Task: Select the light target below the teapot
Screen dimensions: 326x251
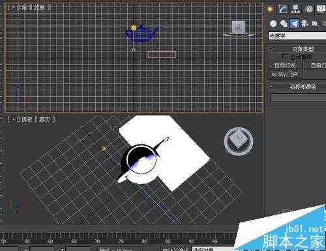Action: point(134,50)
